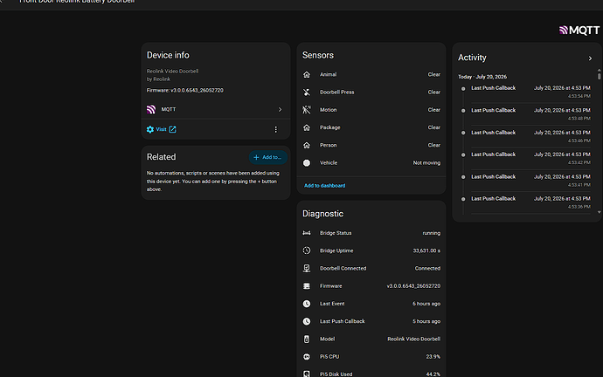Open the Pi5 CPU 23.9% value
The height and width of the screenshot is (377, 603).
coord(433,357)
